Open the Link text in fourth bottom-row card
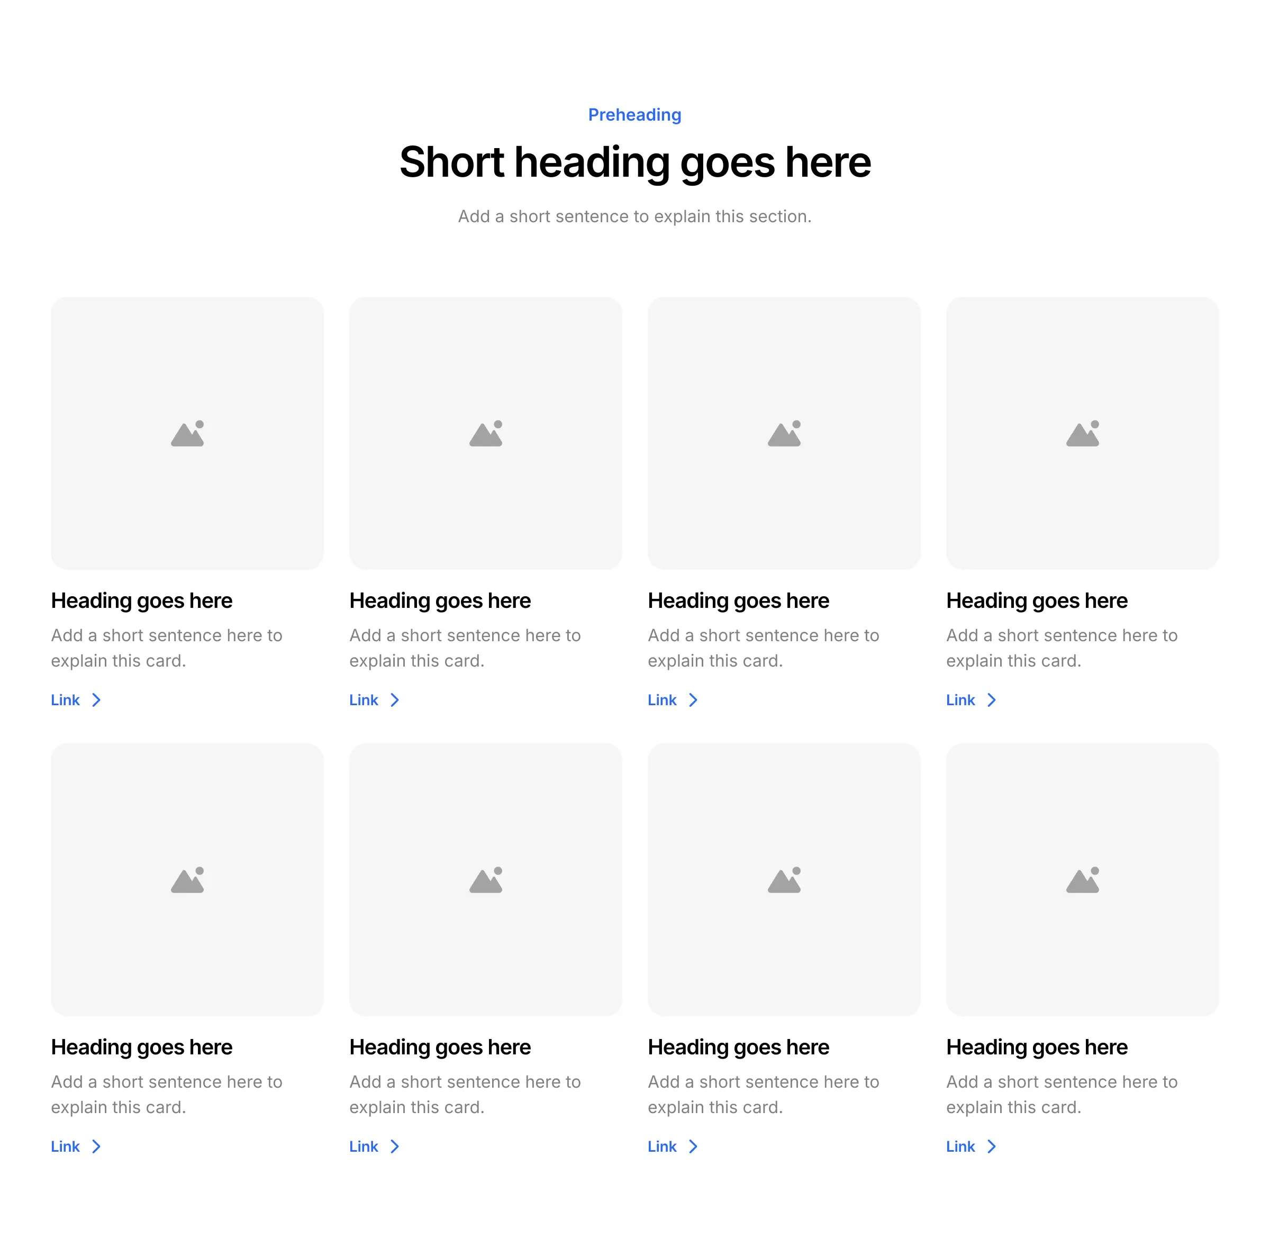 pos(960,1146)
